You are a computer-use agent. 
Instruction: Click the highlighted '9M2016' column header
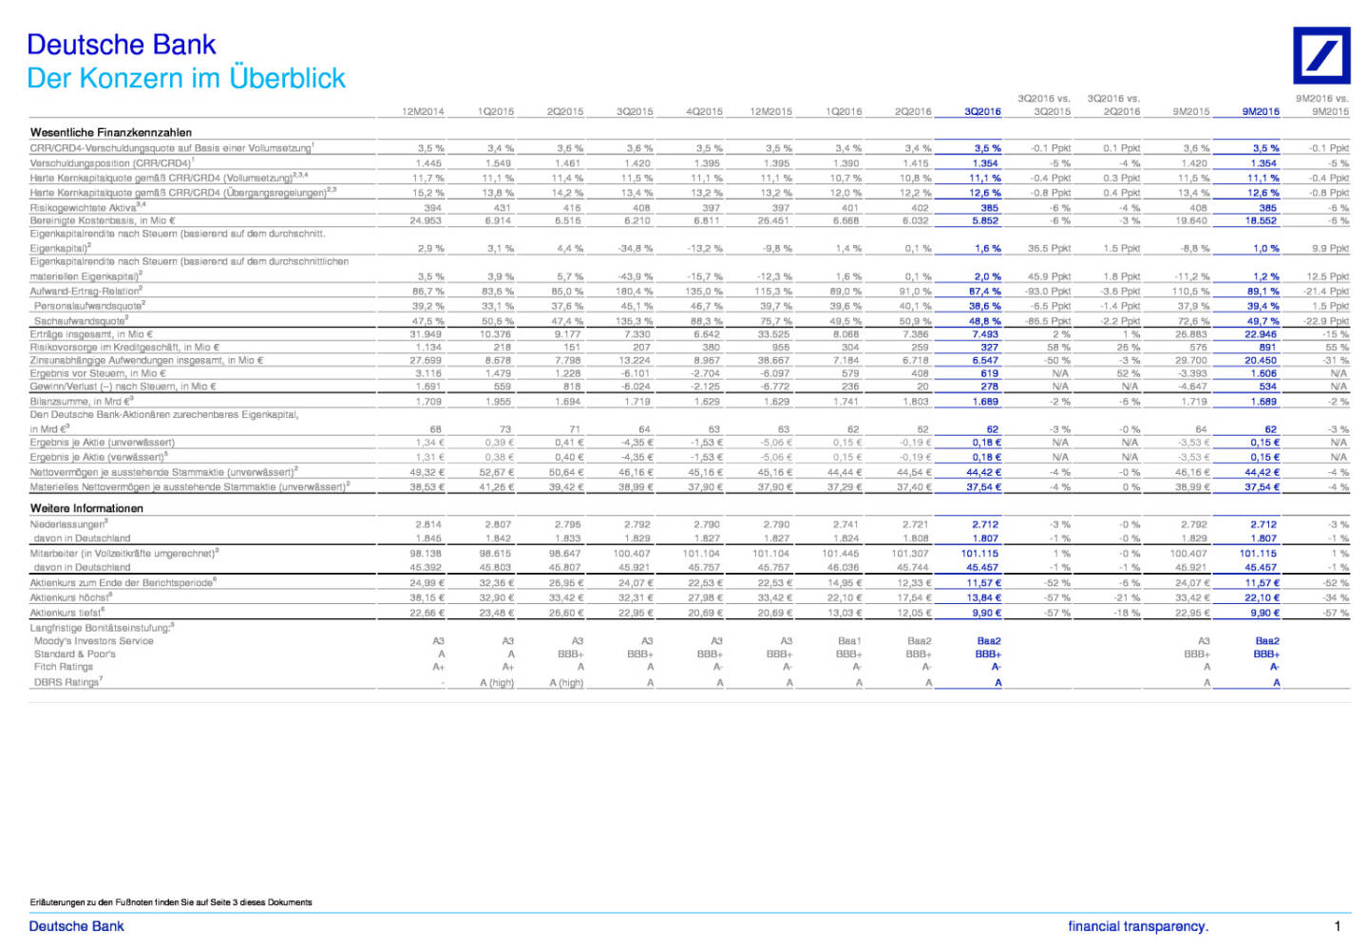pyautogui.click(x=1262, y=112)
